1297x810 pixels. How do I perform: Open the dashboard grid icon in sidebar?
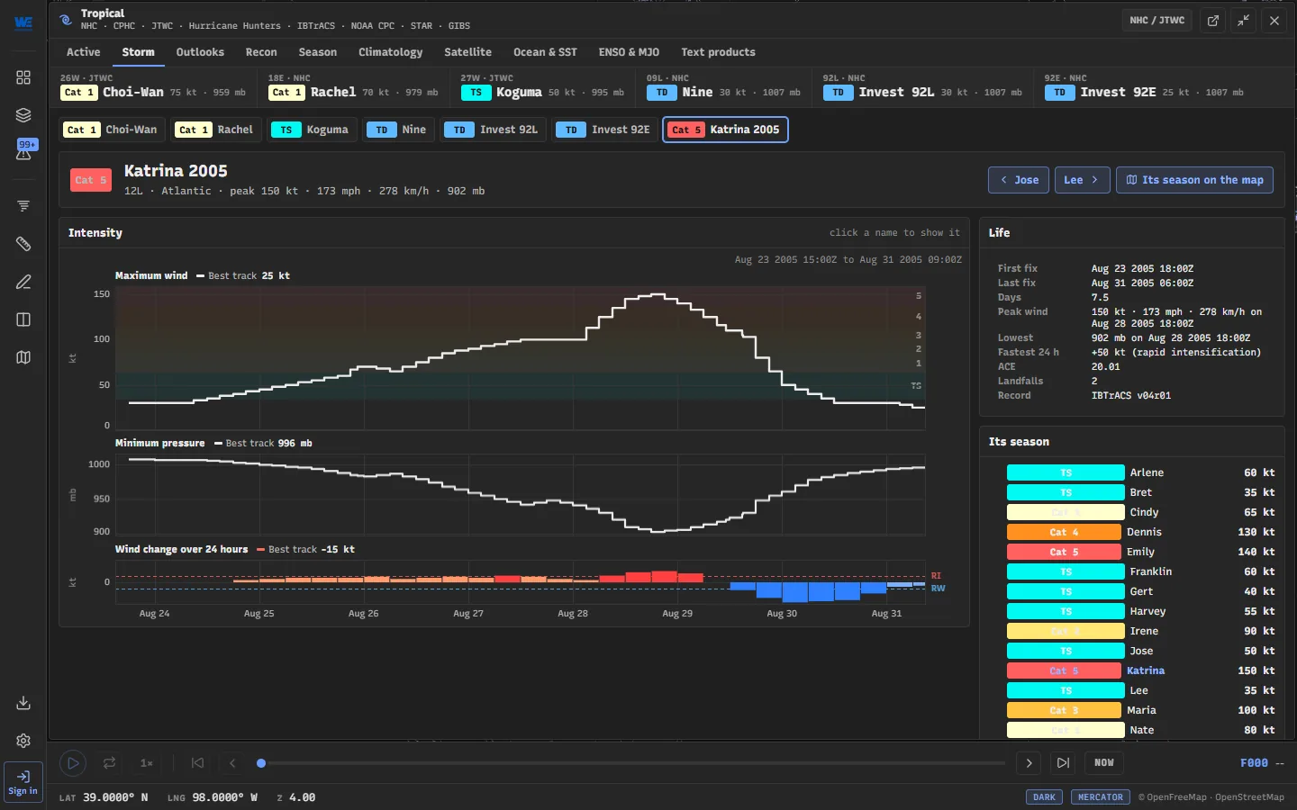tap(23, 77)
